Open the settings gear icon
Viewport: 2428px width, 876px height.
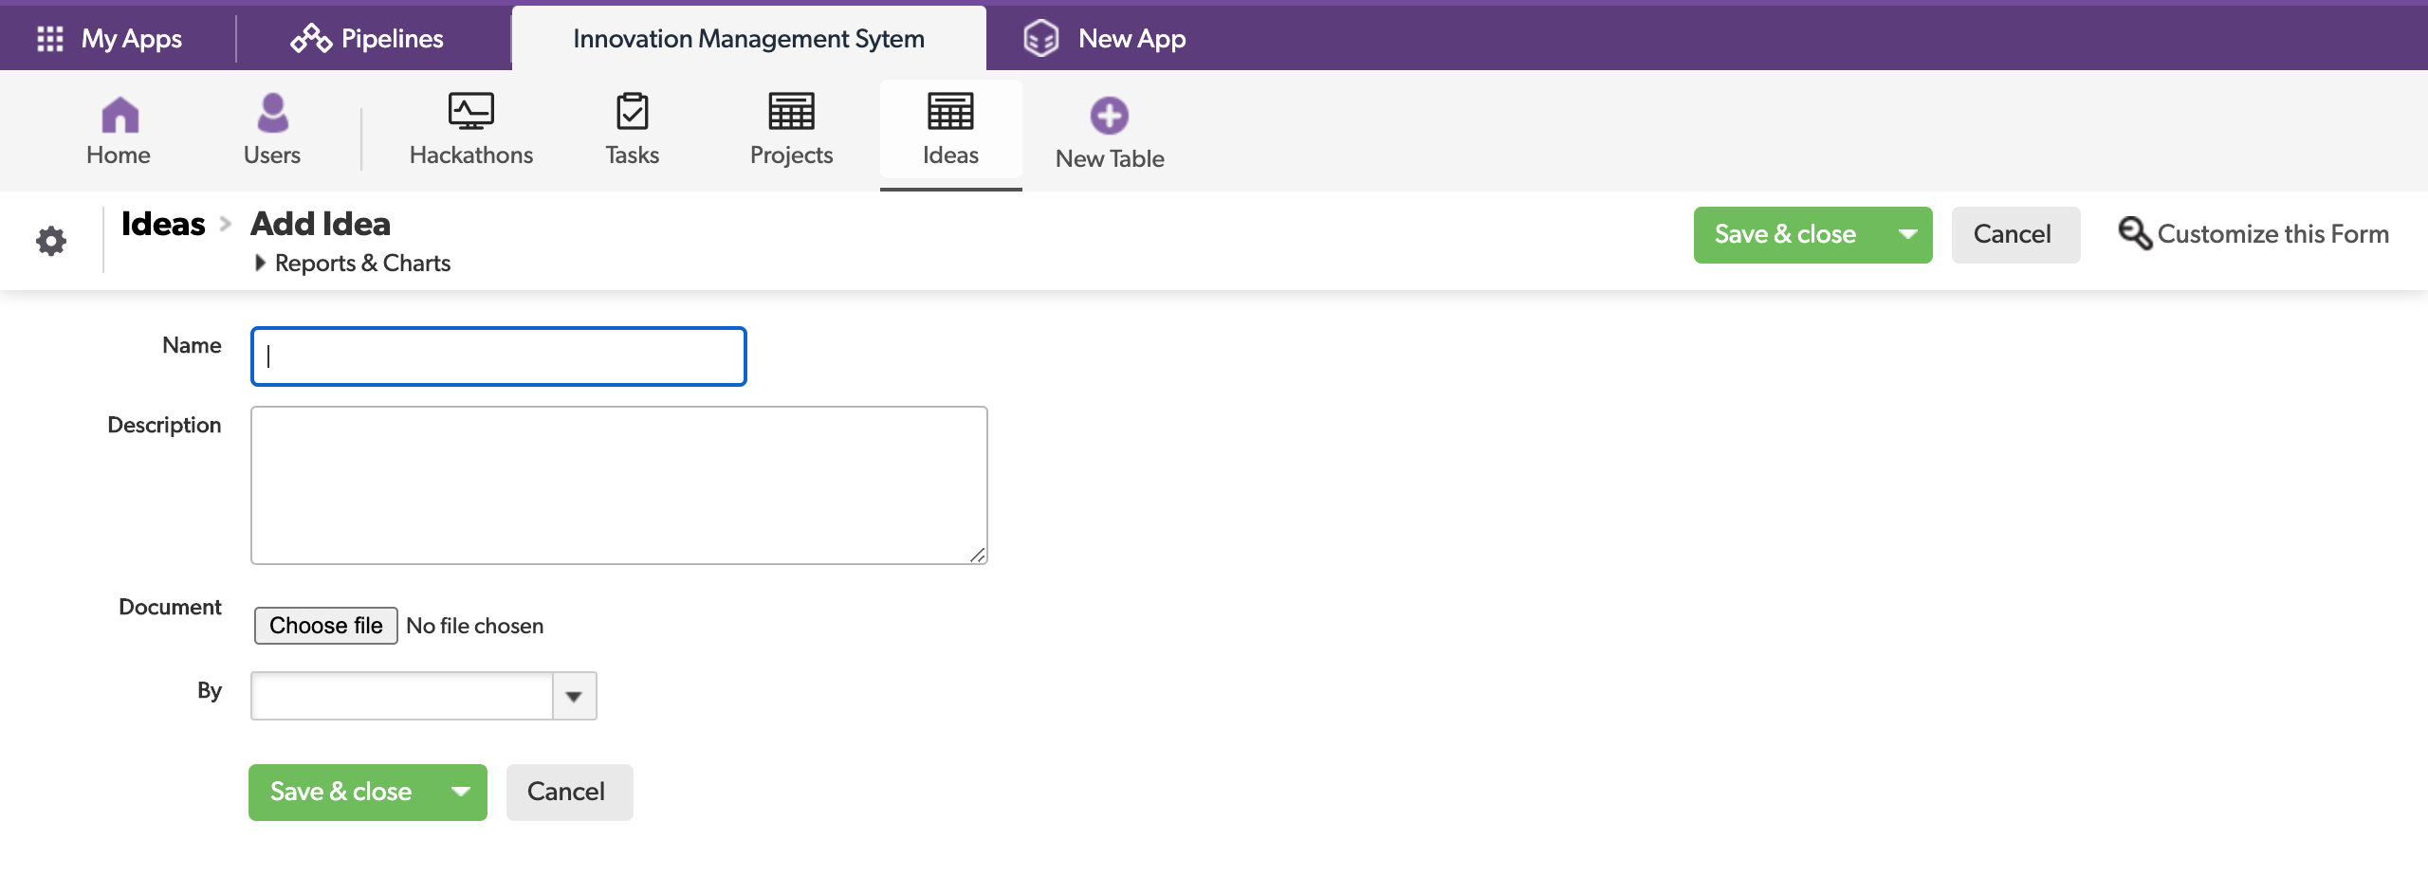point(51,241)
